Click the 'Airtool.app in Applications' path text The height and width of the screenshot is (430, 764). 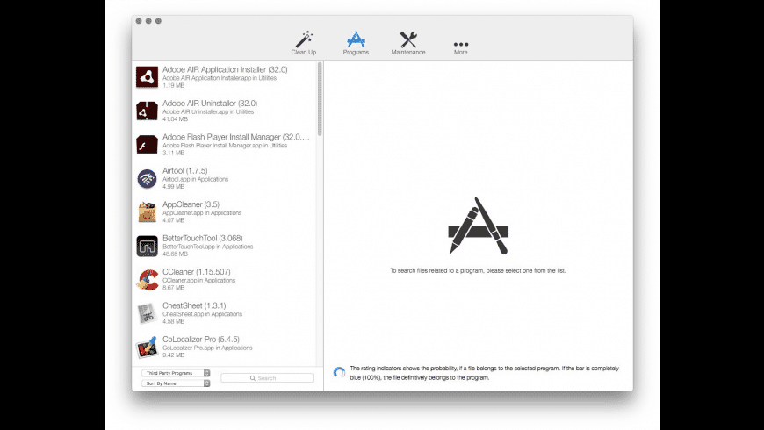click(195, 179)
